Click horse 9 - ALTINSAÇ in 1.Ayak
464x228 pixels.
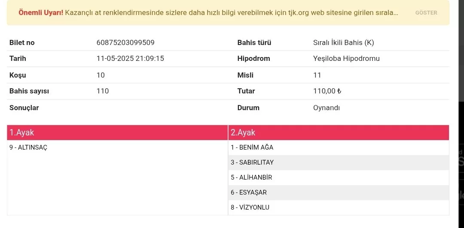(x=28, y=147)
